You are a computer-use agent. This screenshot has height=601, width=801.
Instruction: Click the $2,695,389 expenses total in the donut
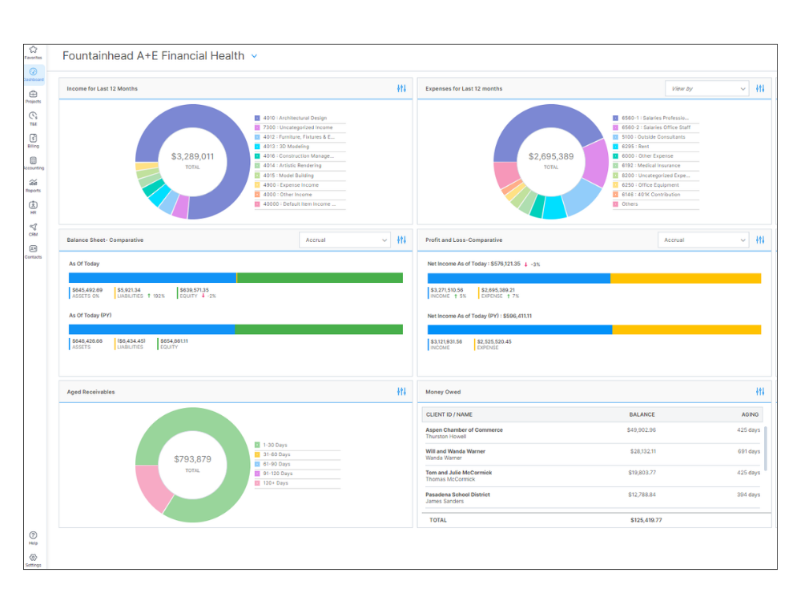551,156
